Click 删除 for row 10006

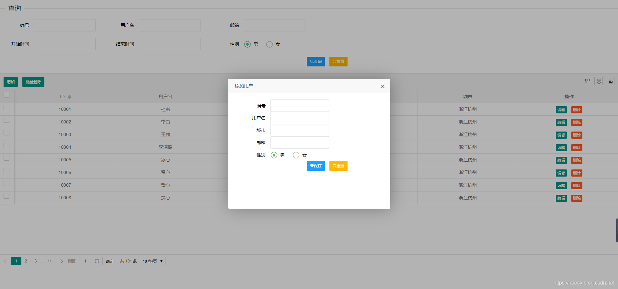coord(577,173)
